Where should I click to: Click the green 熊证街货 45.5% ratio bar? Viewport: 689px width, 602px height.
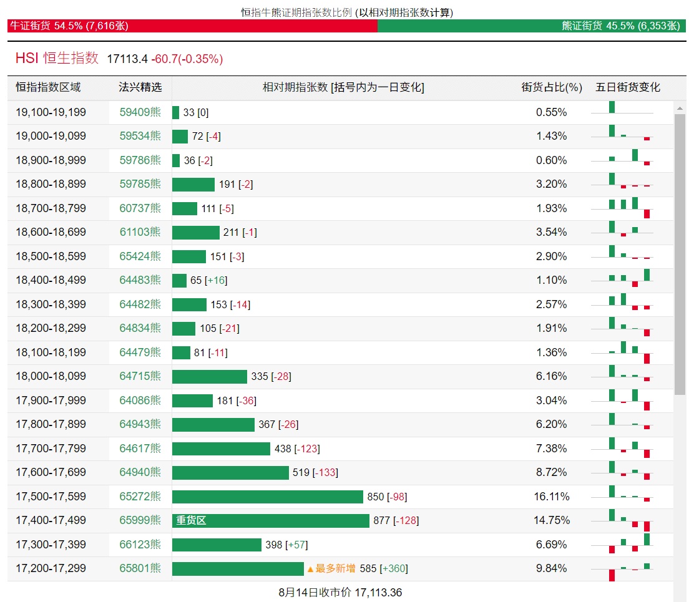pyautogui.click(x=531, y=26)
